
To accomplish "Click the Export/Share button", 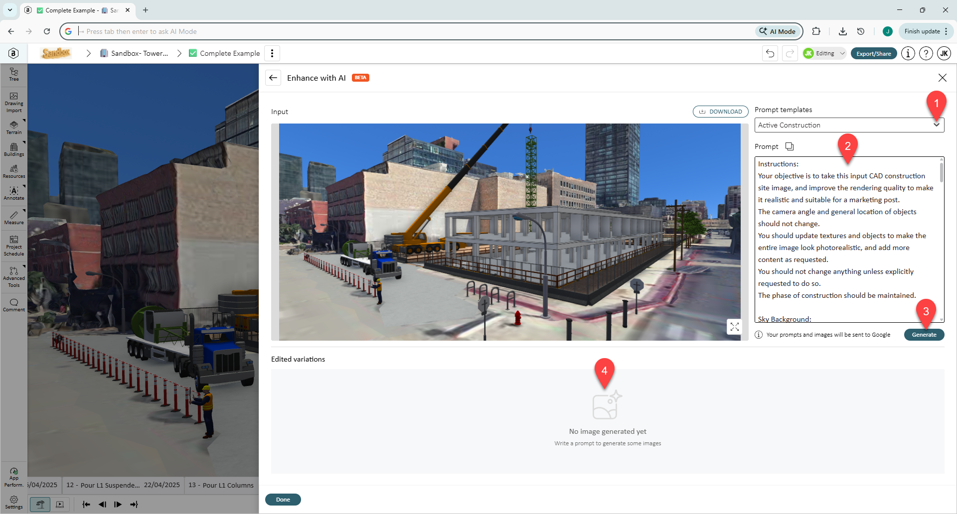I will pyautogui.click(x=874, y=53).
